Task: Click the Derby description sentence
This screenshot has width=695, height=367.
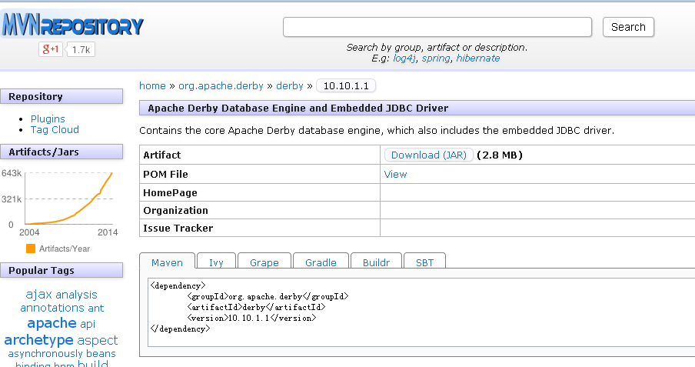Action: coord(377,131)
